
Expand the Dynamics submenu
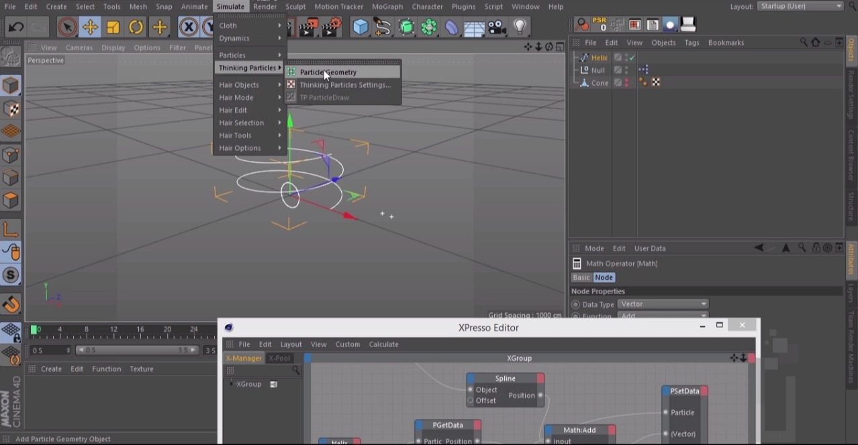pyautogui.click(x=250, y=38)
